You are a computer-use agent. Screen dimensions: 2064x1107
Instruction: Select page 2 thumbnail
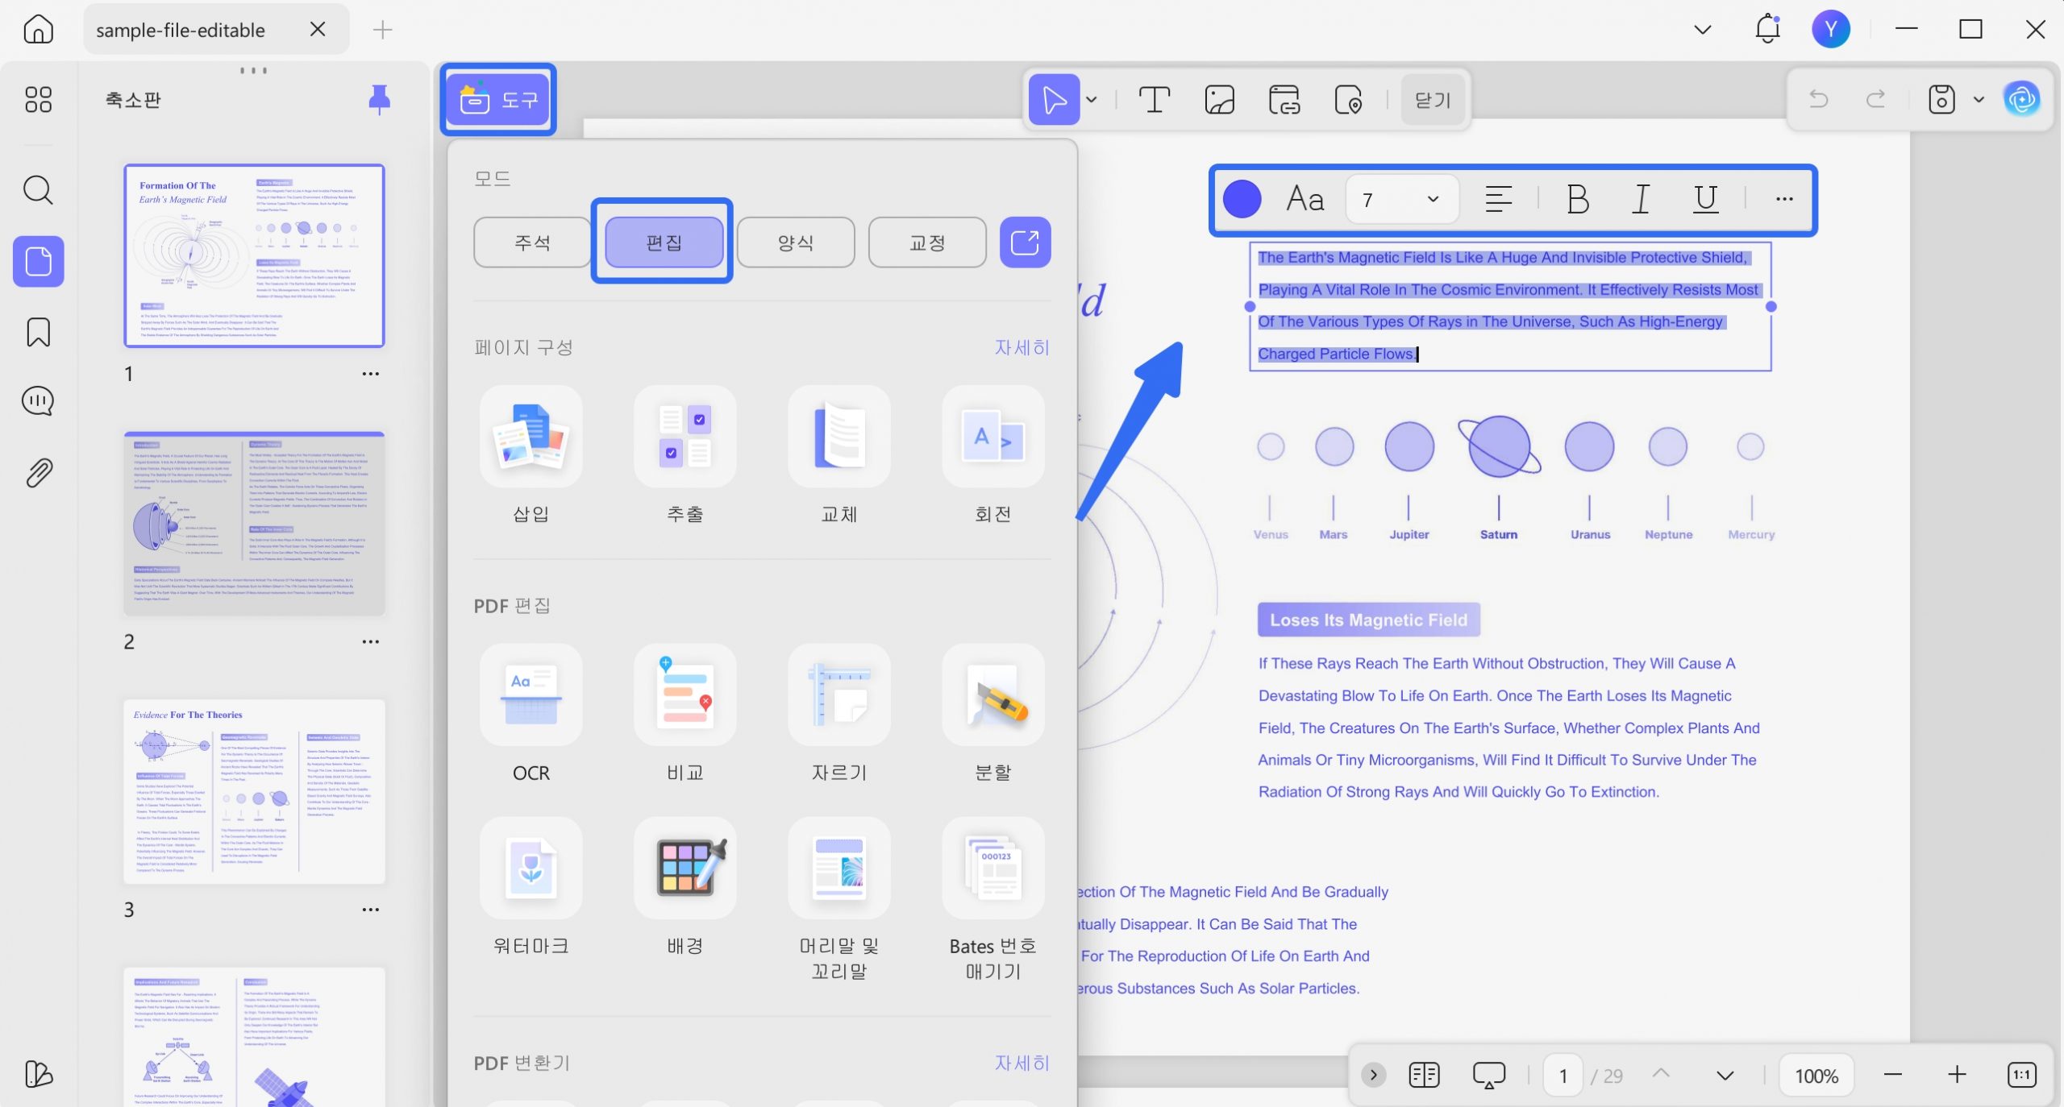(254, 524)
